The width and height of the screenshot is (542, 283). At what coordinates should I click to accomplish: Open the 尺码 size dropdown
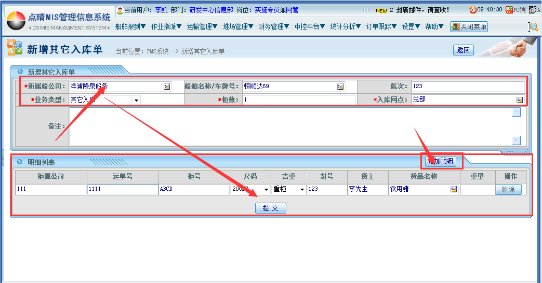pos(266,190)
